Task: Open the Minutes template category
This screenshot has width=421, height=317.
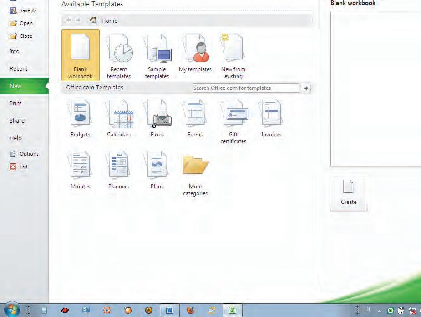Action: [x=80, y=170]
